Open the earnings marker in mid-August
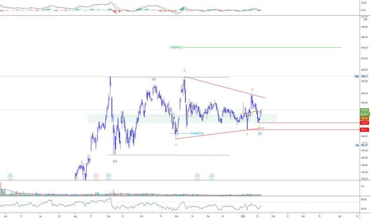Viewport: 371px width, 219px height. pyautogui.click(x=96, y=176)
